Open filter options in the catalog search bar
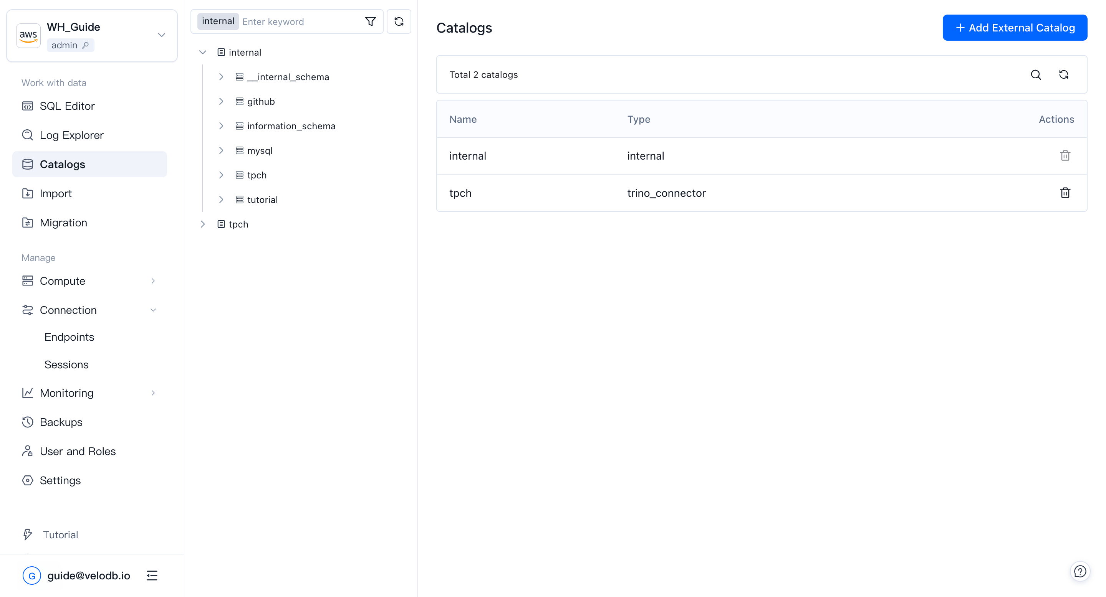 tap(371, 21)
